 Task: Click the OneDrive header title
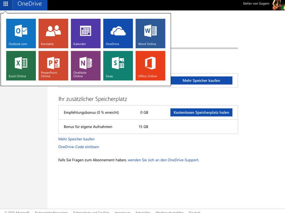[30, 4]
